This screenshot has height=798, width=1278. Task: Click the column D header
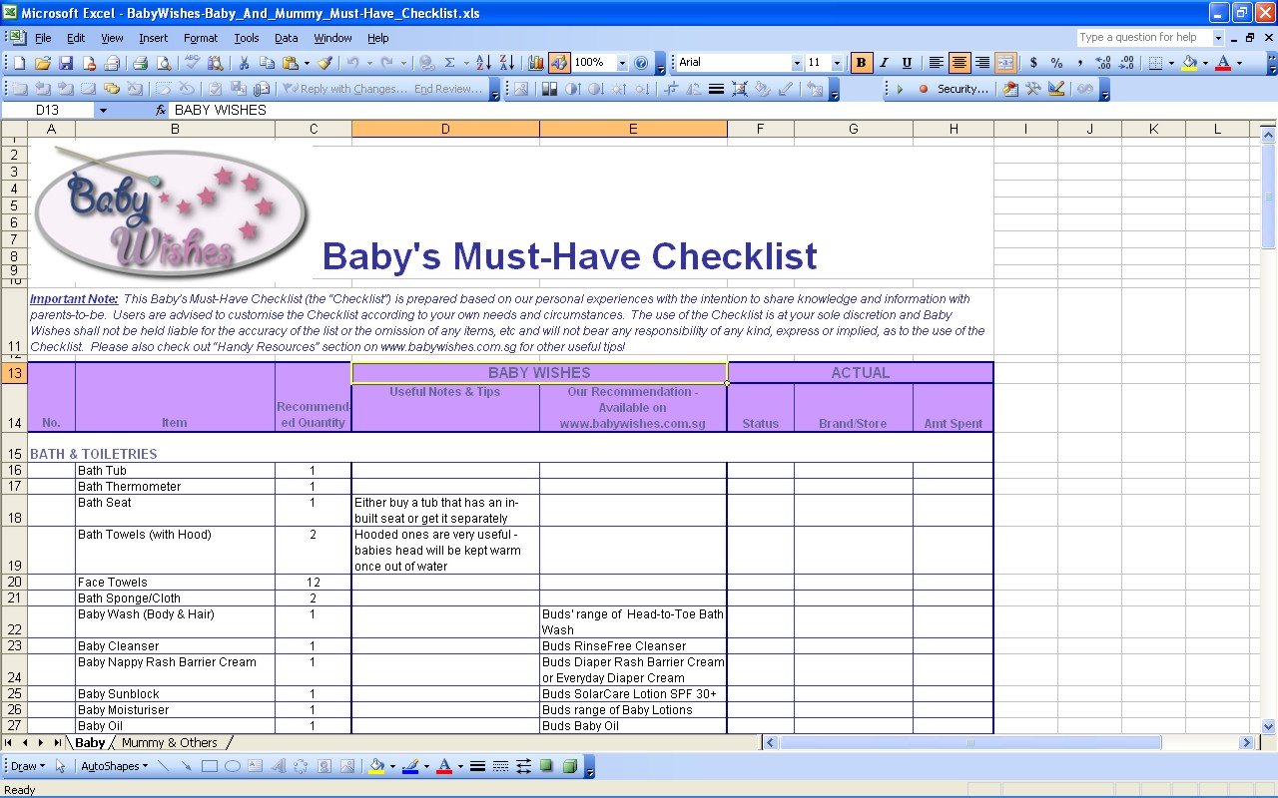445,129
